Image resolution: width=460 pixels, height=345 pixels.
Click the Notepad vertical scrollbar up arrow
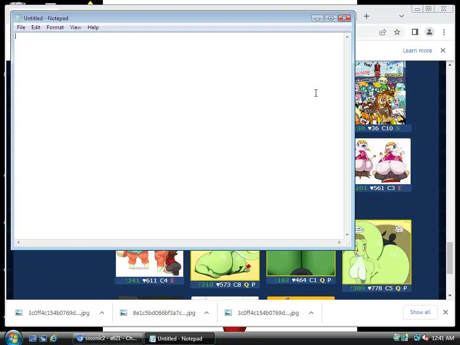(x=347, y=37)
